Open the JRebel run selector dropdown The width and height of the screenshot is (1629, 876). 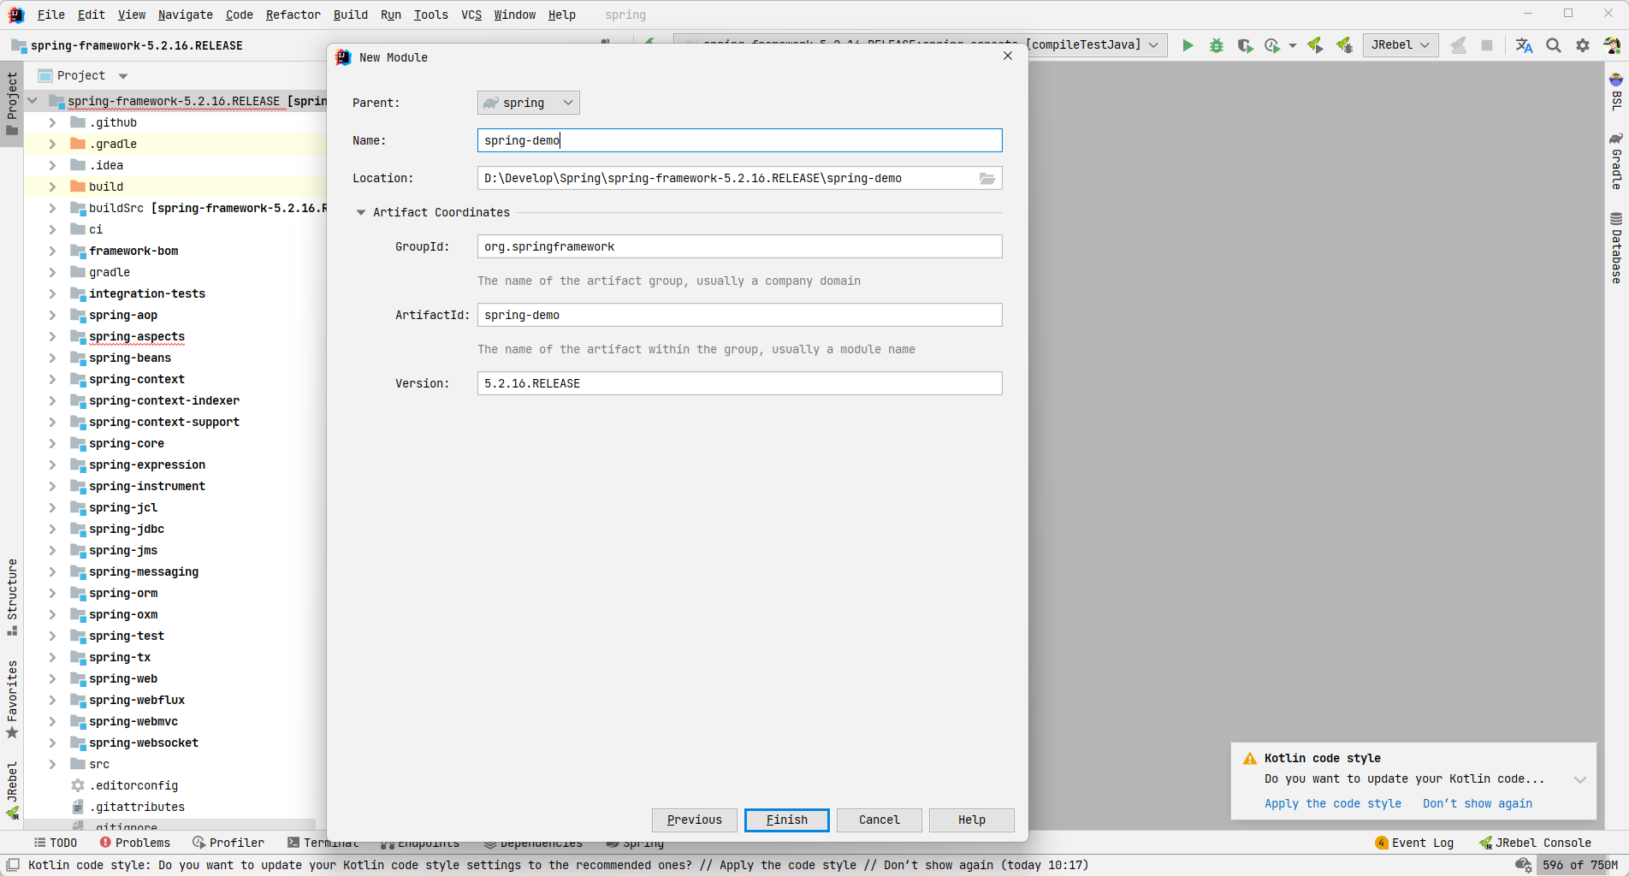pos(1401,45)
